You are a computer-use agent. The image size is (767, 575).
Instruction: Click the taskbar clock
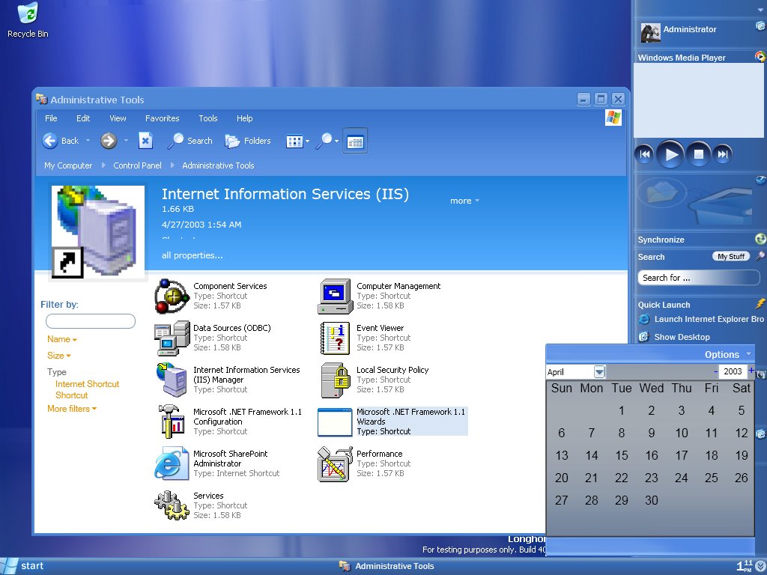click(x=745, y=566)
